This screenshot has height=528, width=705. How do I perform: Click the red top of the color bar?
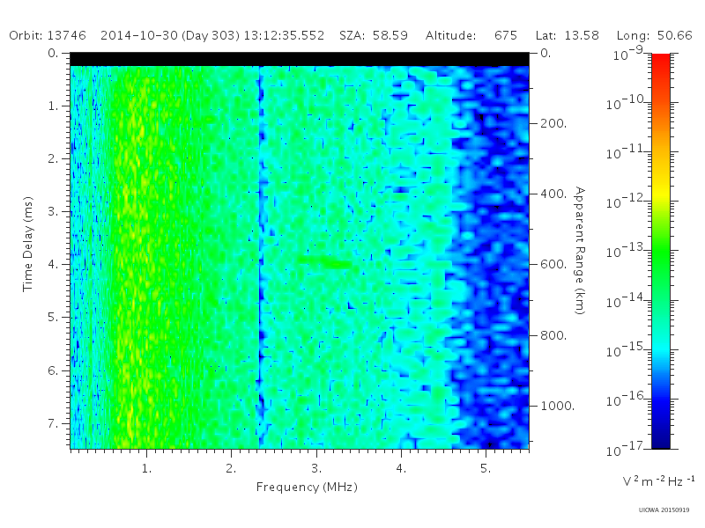tap(660, 62)
